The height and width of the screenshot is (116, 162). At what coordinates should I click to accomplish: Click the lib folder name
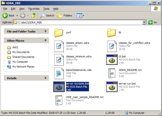[x=120, y=33]
